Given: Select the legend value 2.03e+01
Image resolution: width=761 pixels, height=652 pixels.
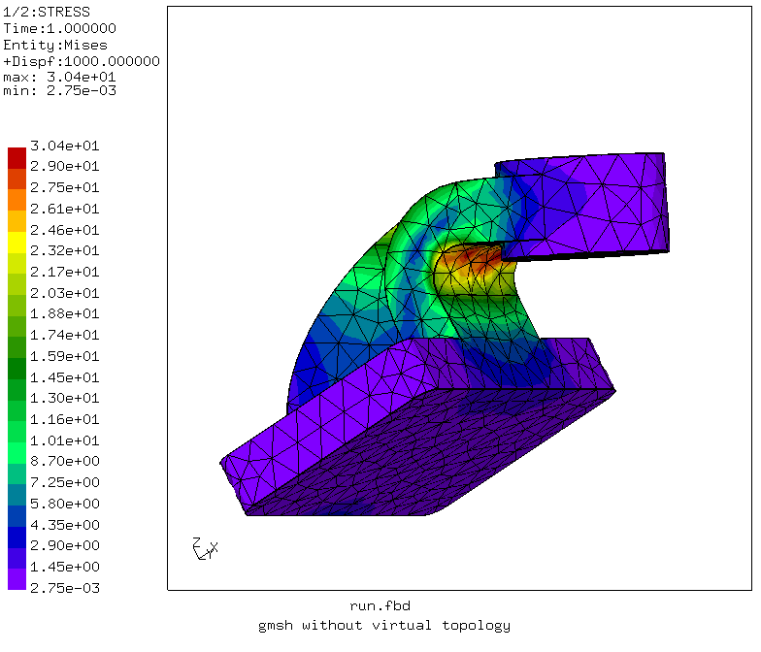Looking at the screenshot, I should pyautogui.click(x=64, y=293).
